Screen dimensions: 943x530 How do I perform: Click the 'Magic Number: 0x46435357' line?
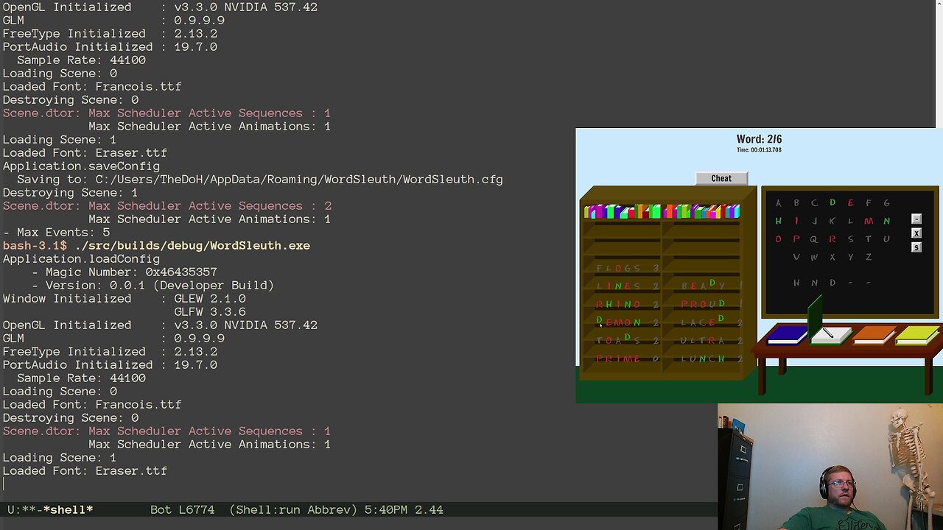point(125,272)
